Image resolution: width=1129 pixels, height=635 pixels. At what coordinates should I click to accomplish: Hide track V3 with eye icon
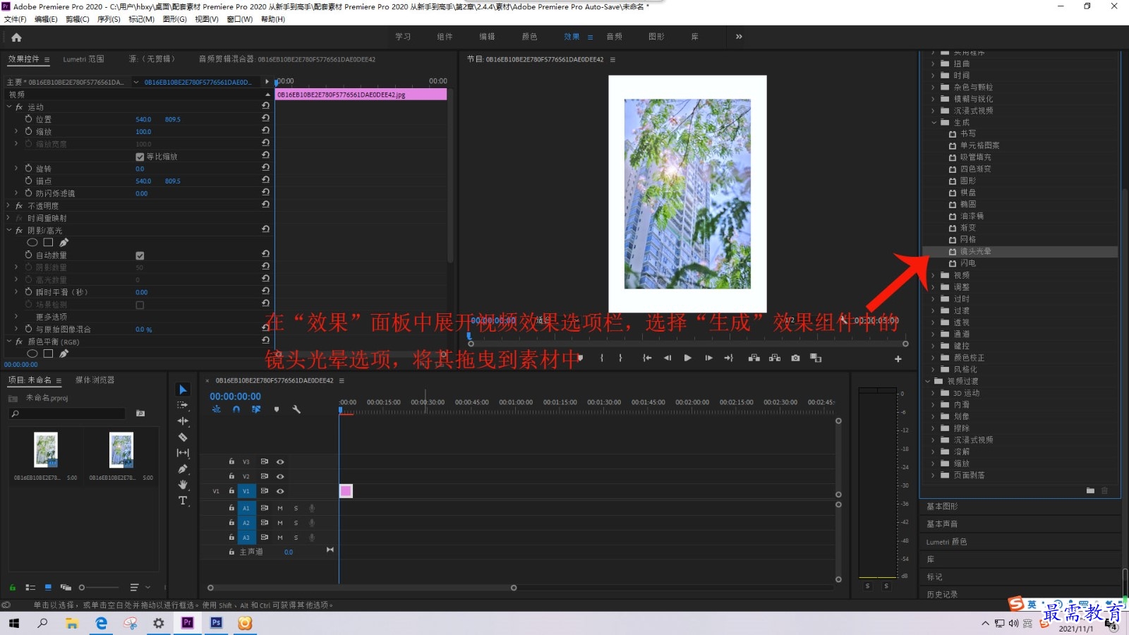click(x=280, y=461)
